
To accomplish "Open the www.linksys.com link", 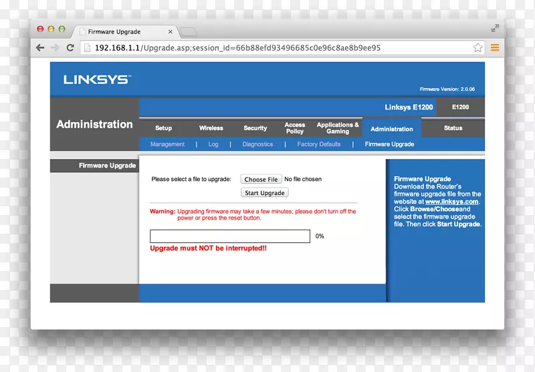I will [x=451, y=202].
